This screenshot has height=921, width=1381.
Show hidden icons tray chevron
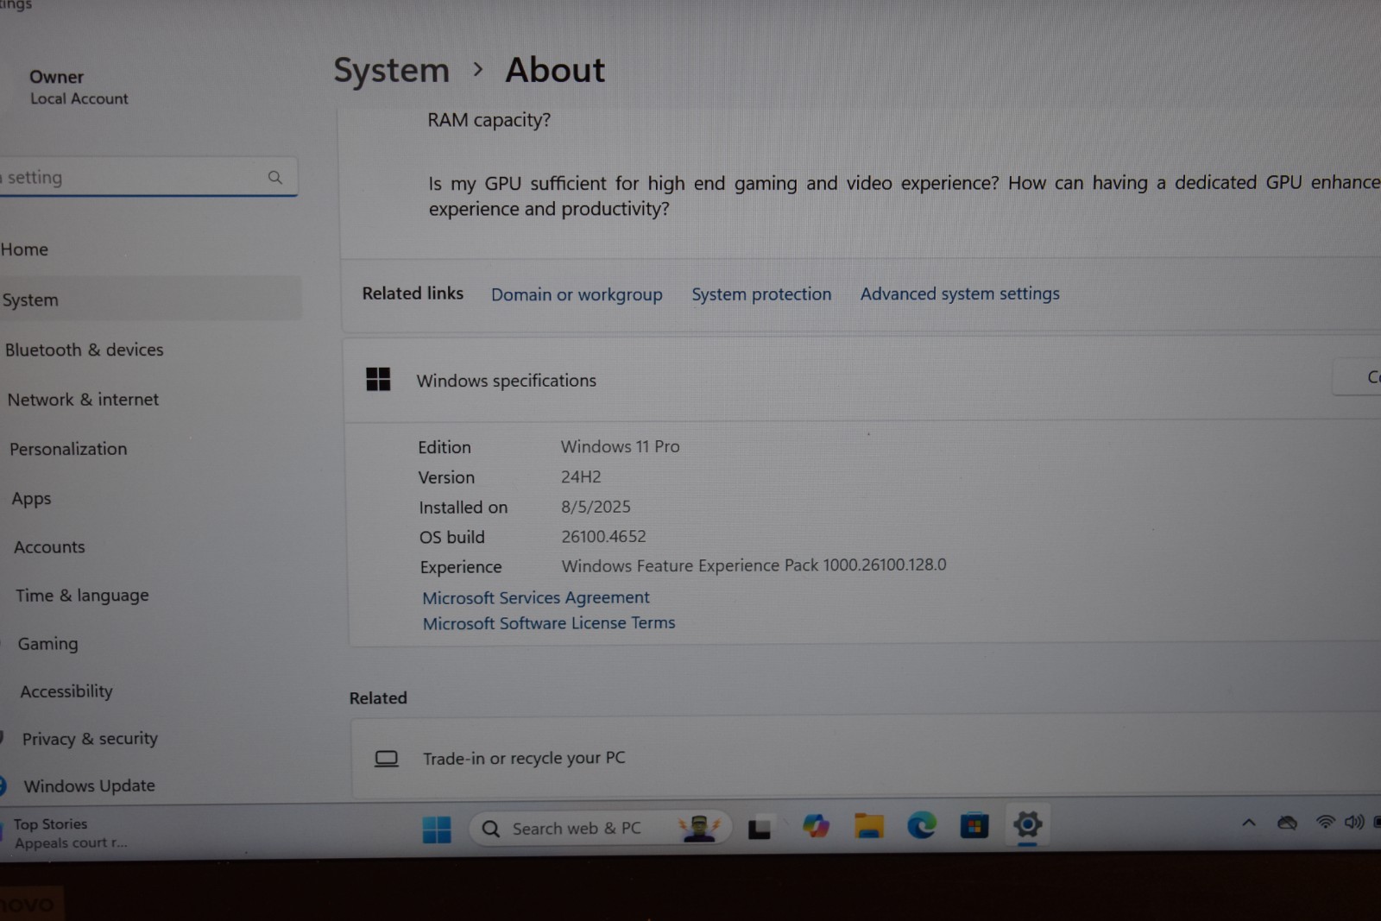1249,823
